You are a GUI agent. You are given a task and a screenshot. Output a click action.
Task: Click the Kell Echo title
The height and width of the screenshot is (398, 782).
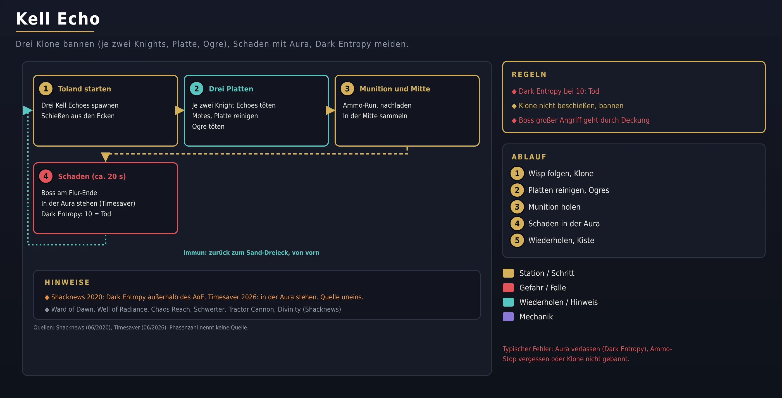58,19
